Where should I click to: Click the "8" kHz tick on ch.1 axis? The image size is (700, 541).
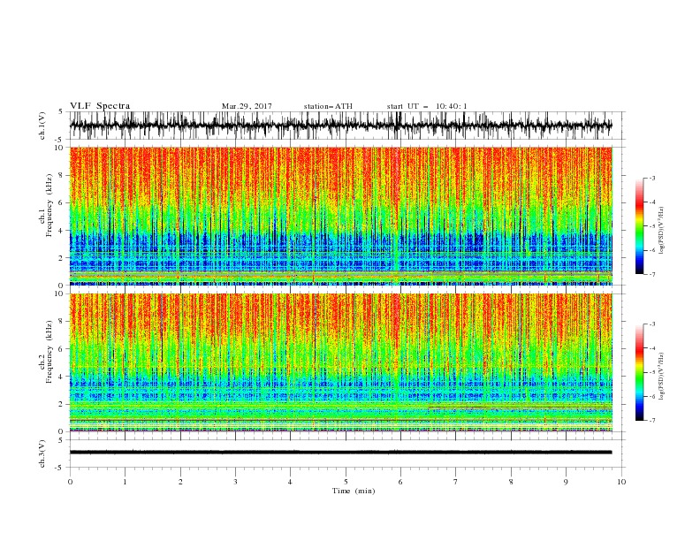[x=61, y=175]
